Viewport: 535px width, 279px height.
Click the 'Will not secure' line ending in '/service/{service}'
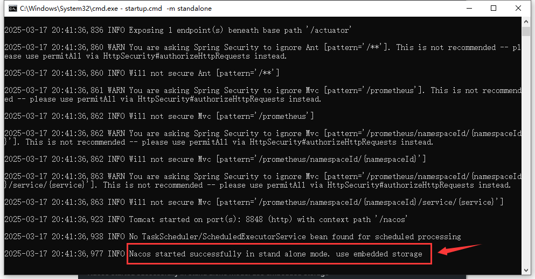coord(254,202)
